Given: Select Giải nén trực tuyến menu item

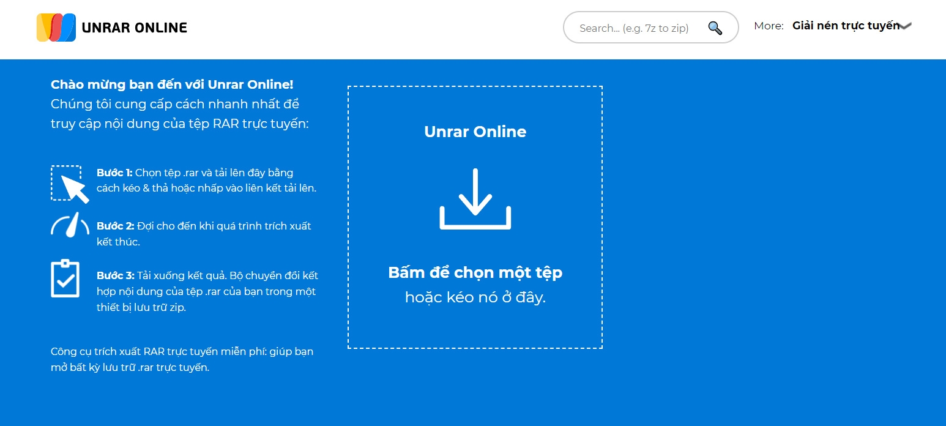Looking at the screenshot, I should click(x=847, y=26).
